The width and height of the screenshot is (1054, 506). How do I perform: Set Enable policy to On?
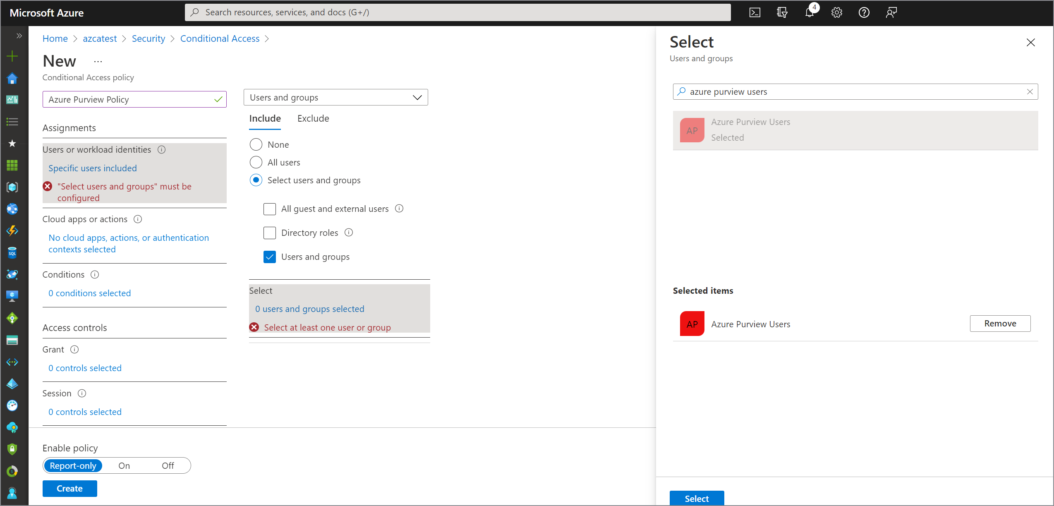(x=124, y=465)
